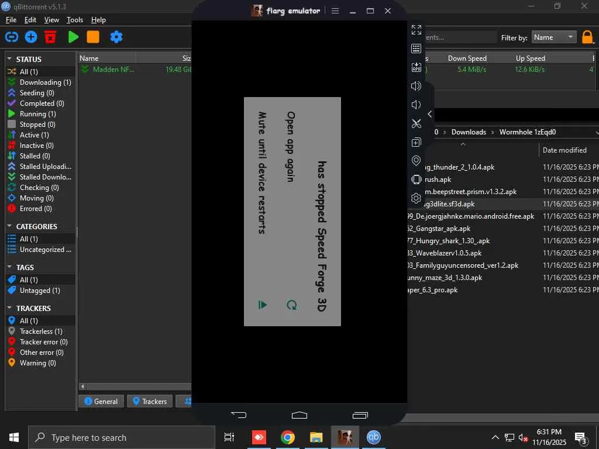The height and width of the screenshot is (449, 599).
Task: Sort files by Date modified column
Action: click(x=564, y=150)
